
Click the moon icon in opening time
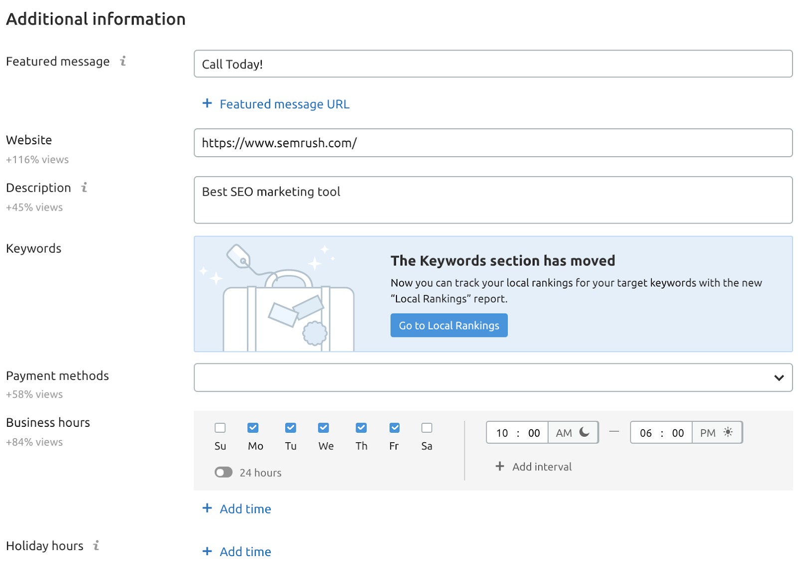[x=584, y=432]
